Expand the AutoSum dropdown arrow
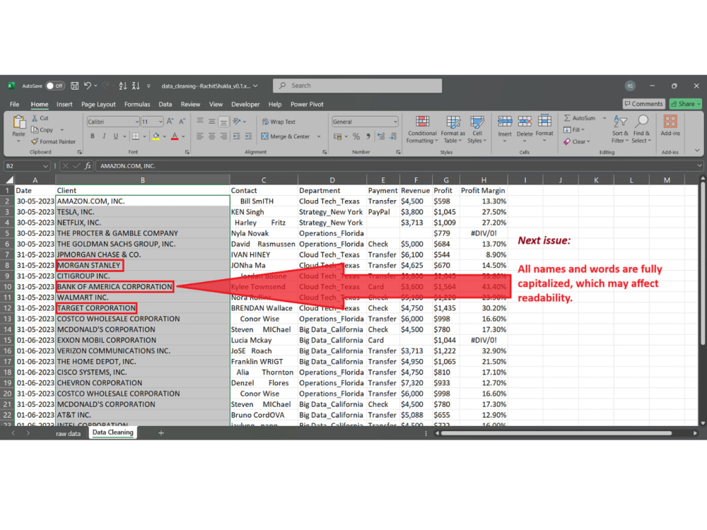 (604, 118)
